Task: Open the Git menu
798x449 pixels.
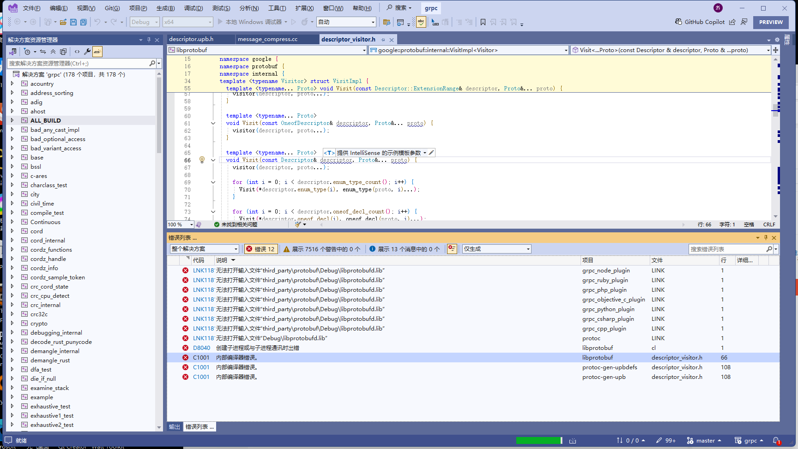Action: pos(112,8)
